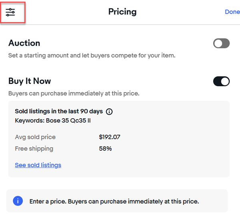Click the $192.07 average price value

coord(110,137)
